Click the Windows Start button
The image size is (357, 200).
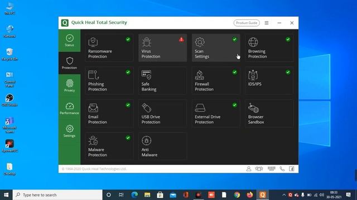point(6,195)
